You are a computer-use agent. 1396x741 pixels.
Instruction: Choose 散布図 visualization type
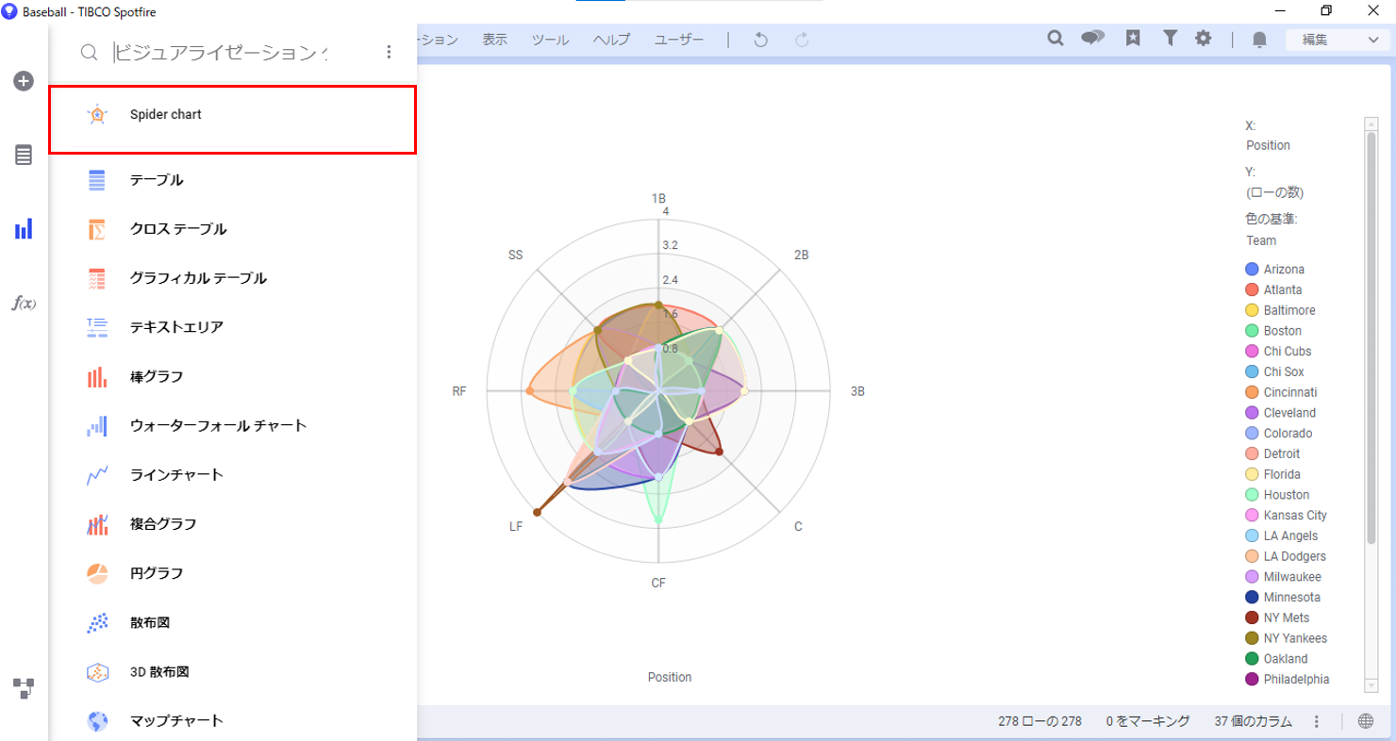point(150,622)
